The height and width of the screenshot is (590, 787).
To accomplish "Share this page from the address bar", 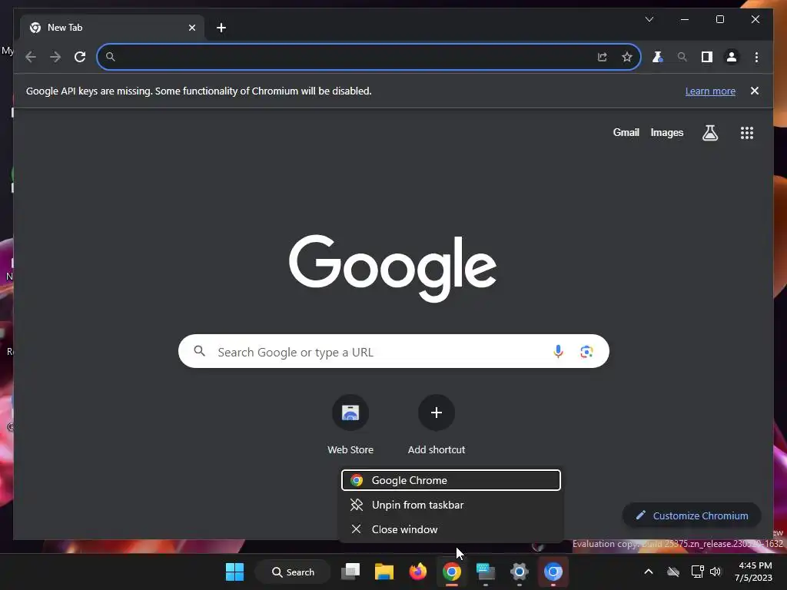I will (603, 57).
